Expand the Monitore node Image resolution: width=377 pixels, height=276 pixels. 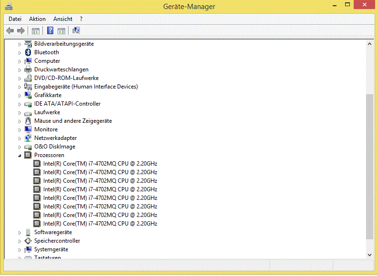[x=20, y=130]
